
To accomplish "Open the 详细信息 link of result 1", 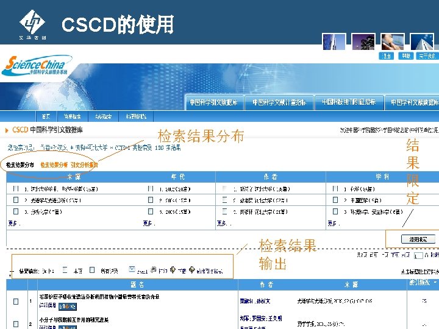I will (48, 305).
